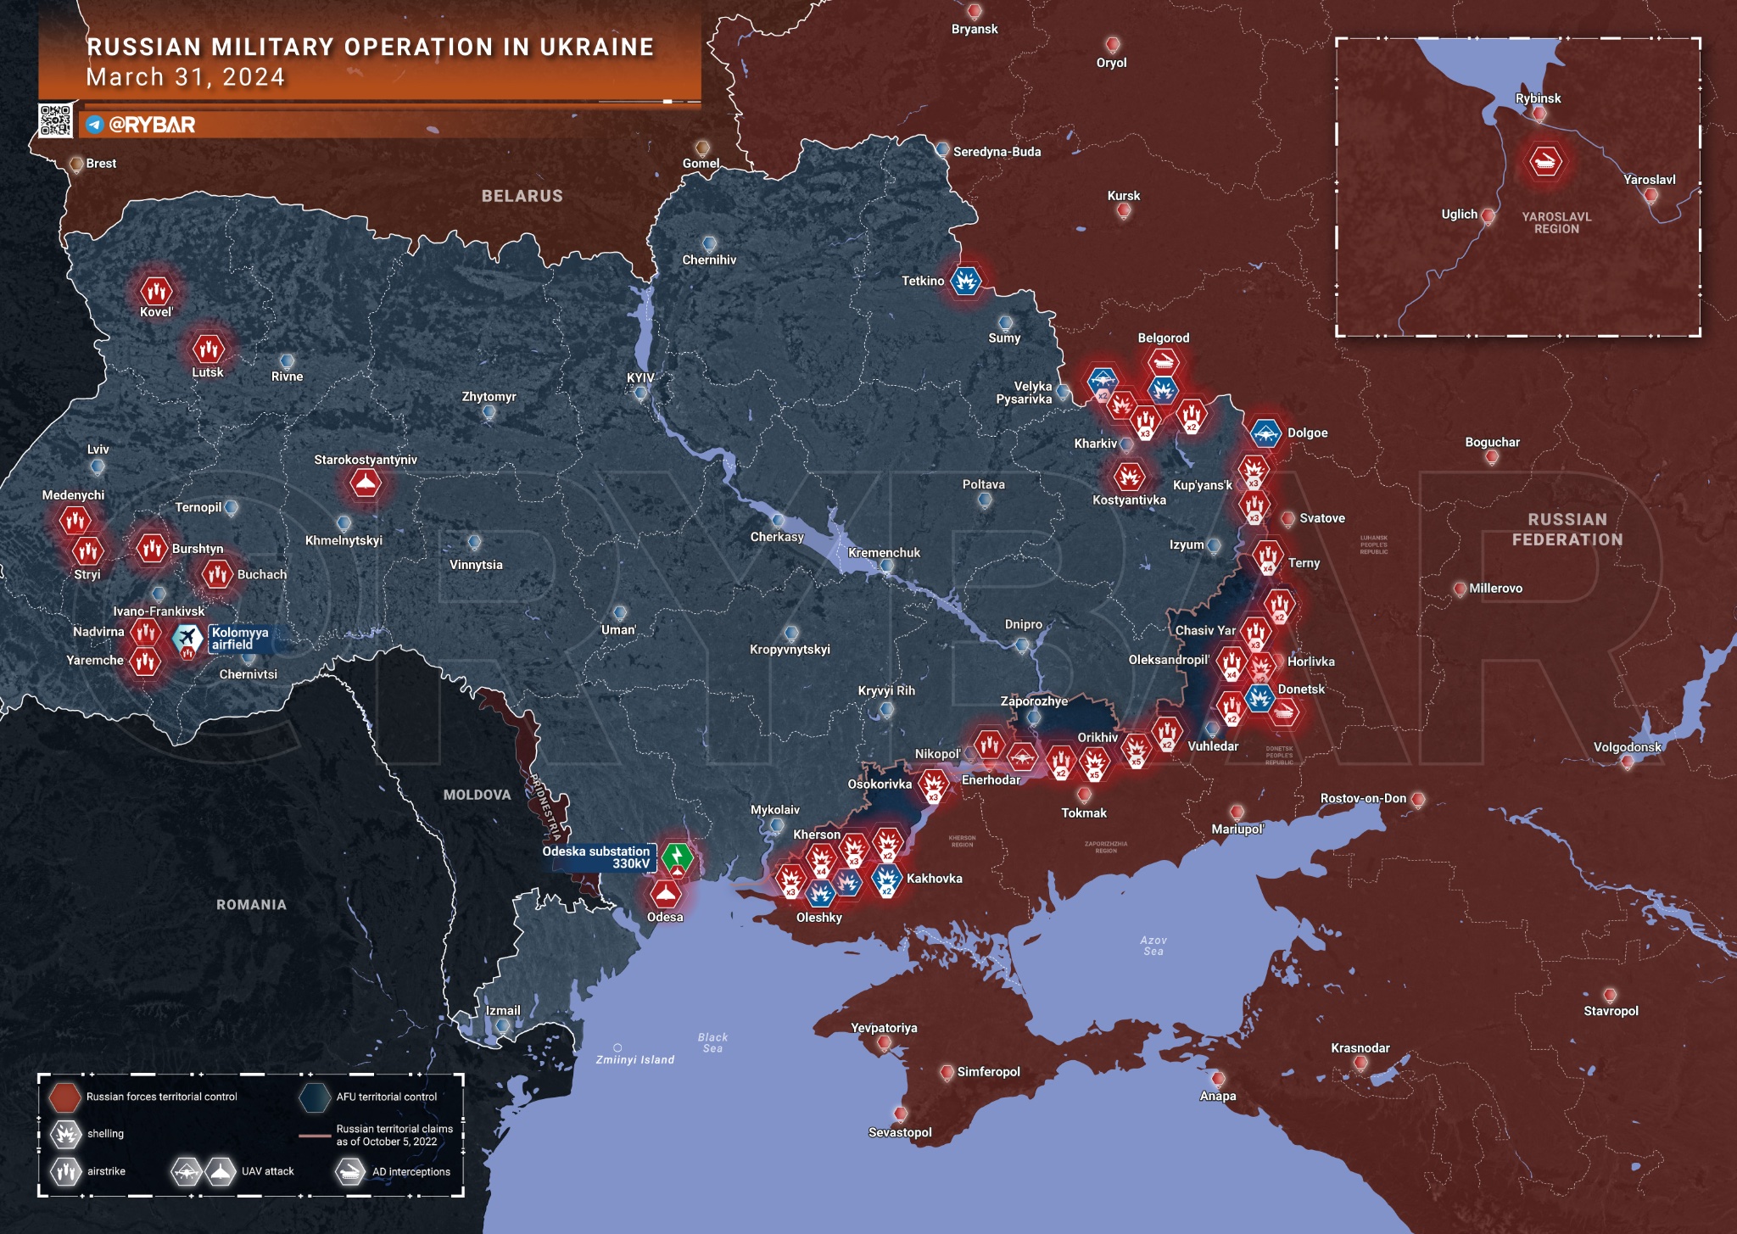Click the Izmail city label
The image size is (1737, 1234).
(503, 1011)
